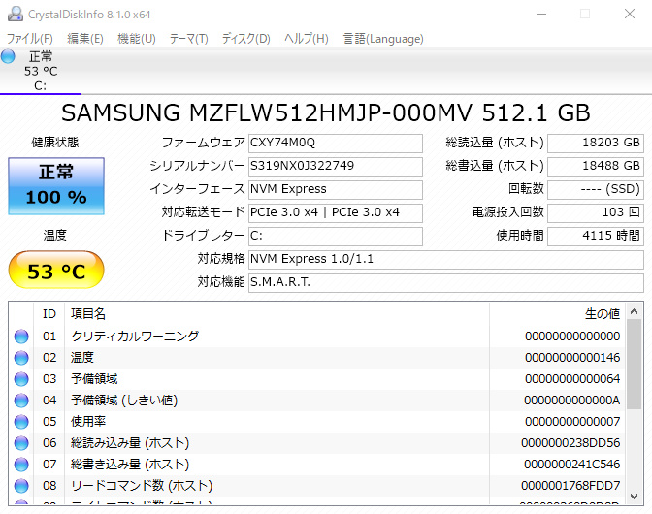
Task: Click raw value 0000000000000A
Action: pos(572,401)
